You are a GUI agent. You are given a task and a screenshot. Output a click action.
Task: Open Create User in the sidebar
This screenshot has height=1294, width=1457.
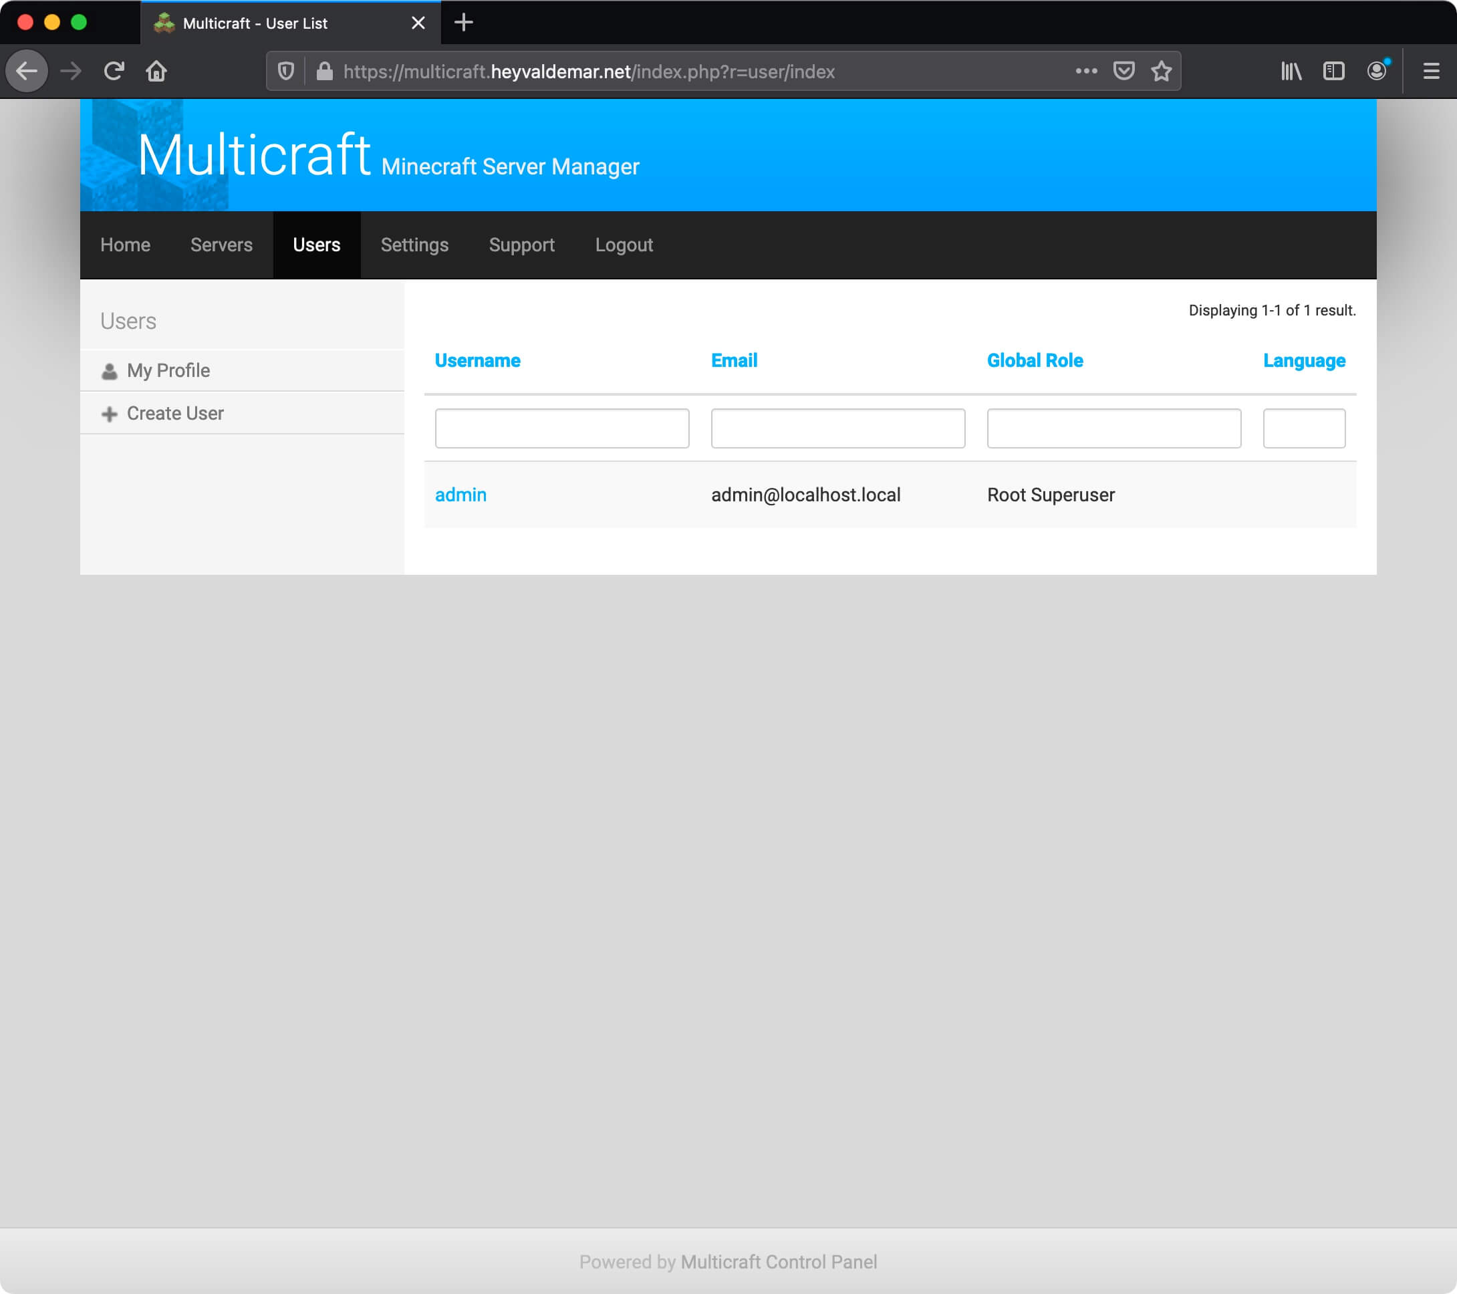[x=243, y=413]
